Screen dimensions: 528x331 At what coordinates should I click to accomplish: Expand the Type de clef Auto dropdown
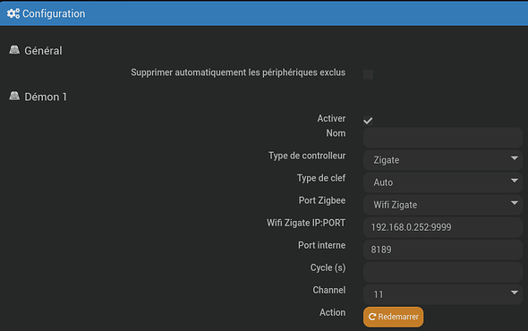443,182
